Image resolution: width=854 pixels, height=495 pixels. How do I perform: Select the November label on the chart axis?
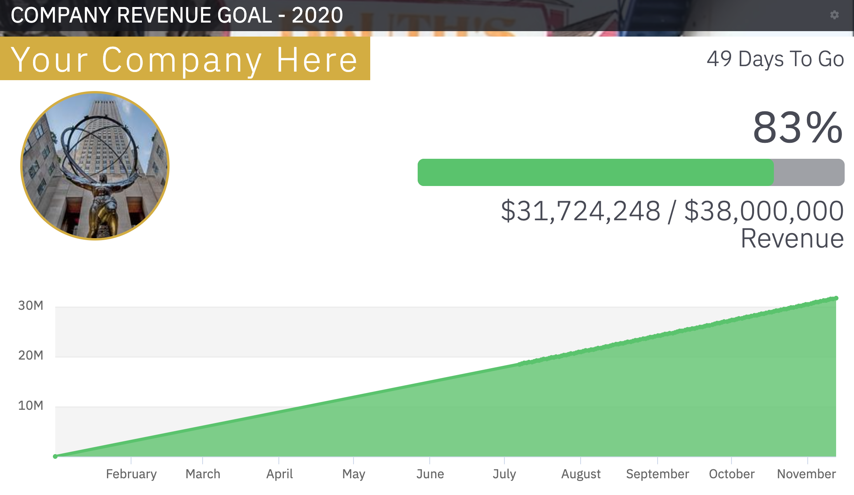(x=806, y=474)
